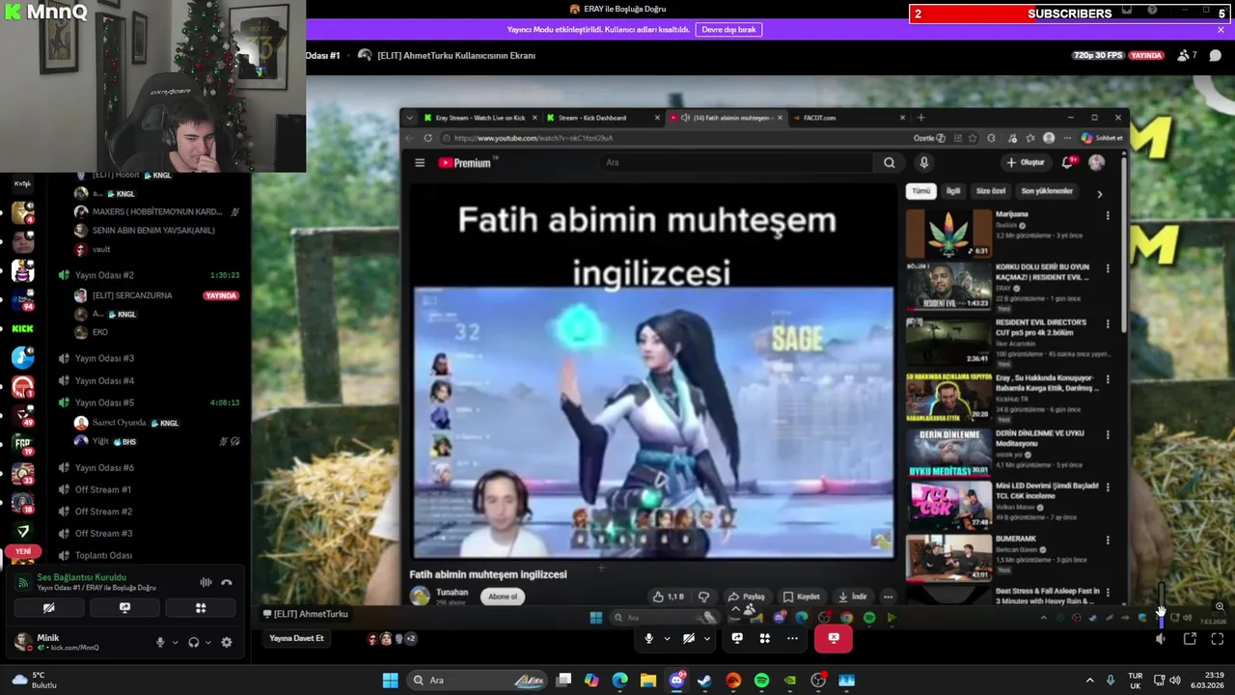Click YouTube search field in stream
This screenshot has height=695, width=1235.
(738, 162)
